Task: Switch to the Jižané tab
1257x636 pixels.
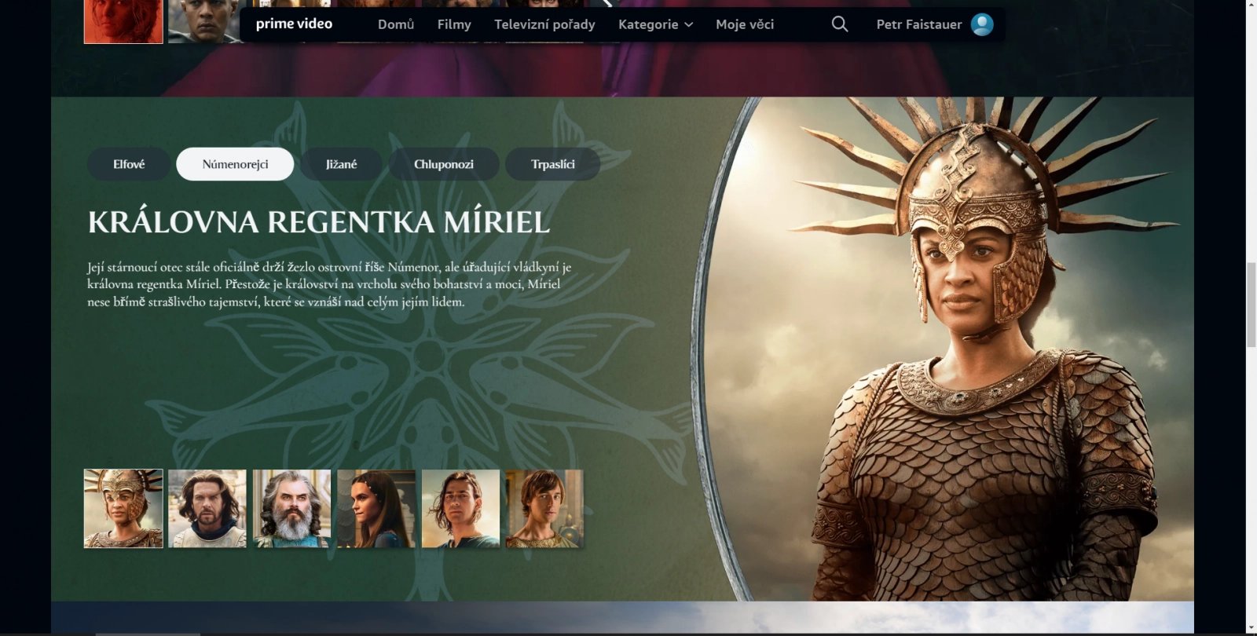Action: coord(341,164)
